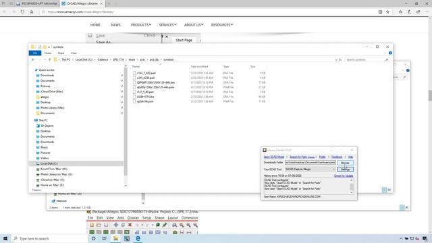Click the Explorer navigation pane scrollbar
This screenshot has height=243, width=432.
coord(126,126)
